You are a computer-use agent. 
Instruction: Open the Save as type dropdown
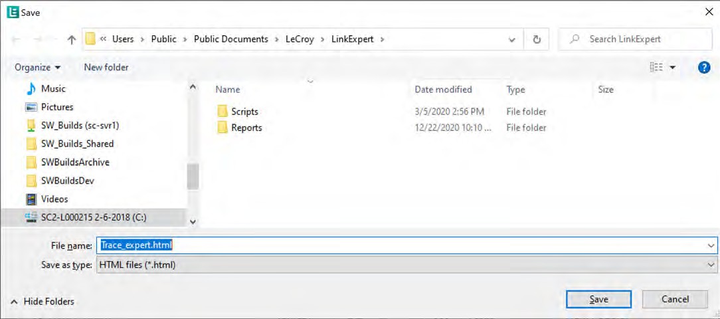pyautogui.click(x=407, y=265)
